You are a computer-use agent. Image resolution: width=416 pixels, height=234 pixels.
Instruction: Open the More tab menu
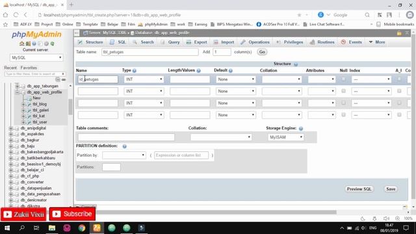pos(377,42)
